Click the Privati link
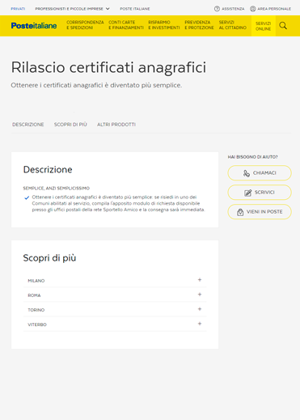 pyautogui.click(x=18, y=9)
